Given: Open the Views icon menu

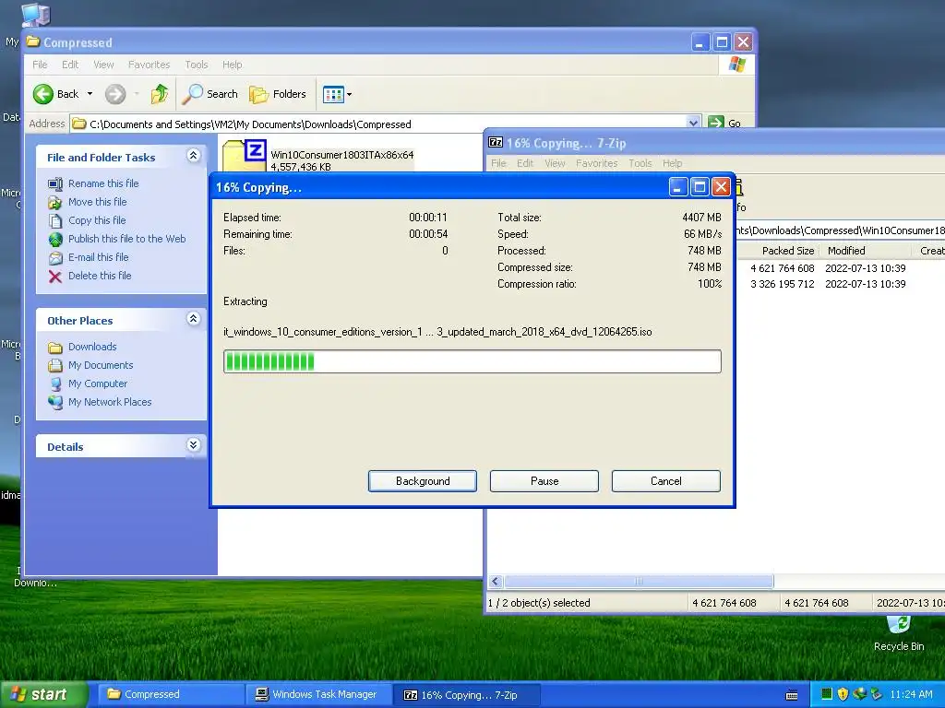Looking at the screenshot, I should 332,94.
